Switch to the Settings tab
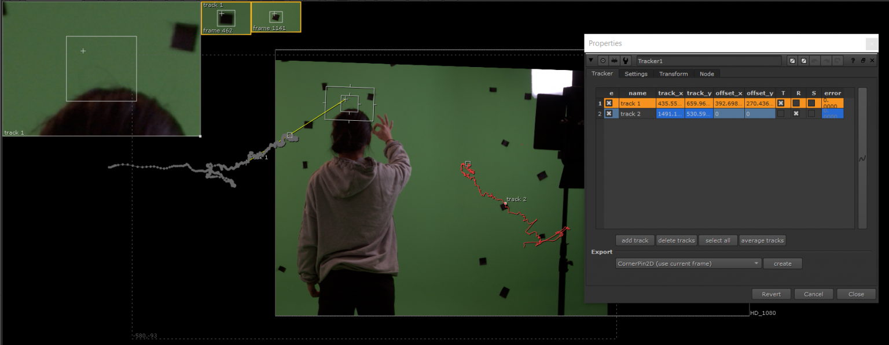This screenshot has width=889, height=345. (x=636, y=74)
